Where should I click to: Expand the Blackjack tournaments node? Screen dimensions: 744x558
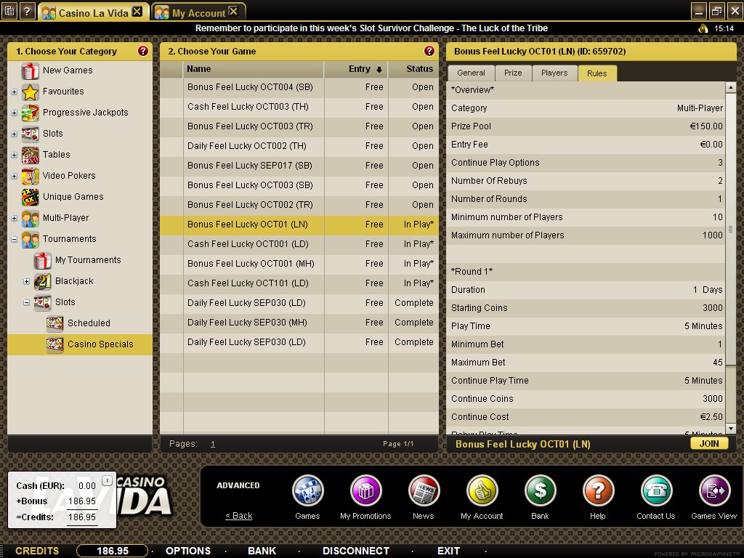pyautogui.click(x=27, y=281)
